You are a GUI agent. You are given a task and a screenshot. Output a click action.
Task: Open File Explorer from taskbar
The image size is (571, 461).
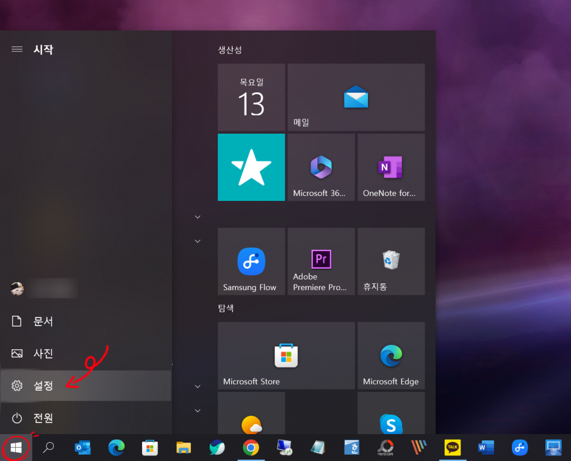click(x=184, y=448)
